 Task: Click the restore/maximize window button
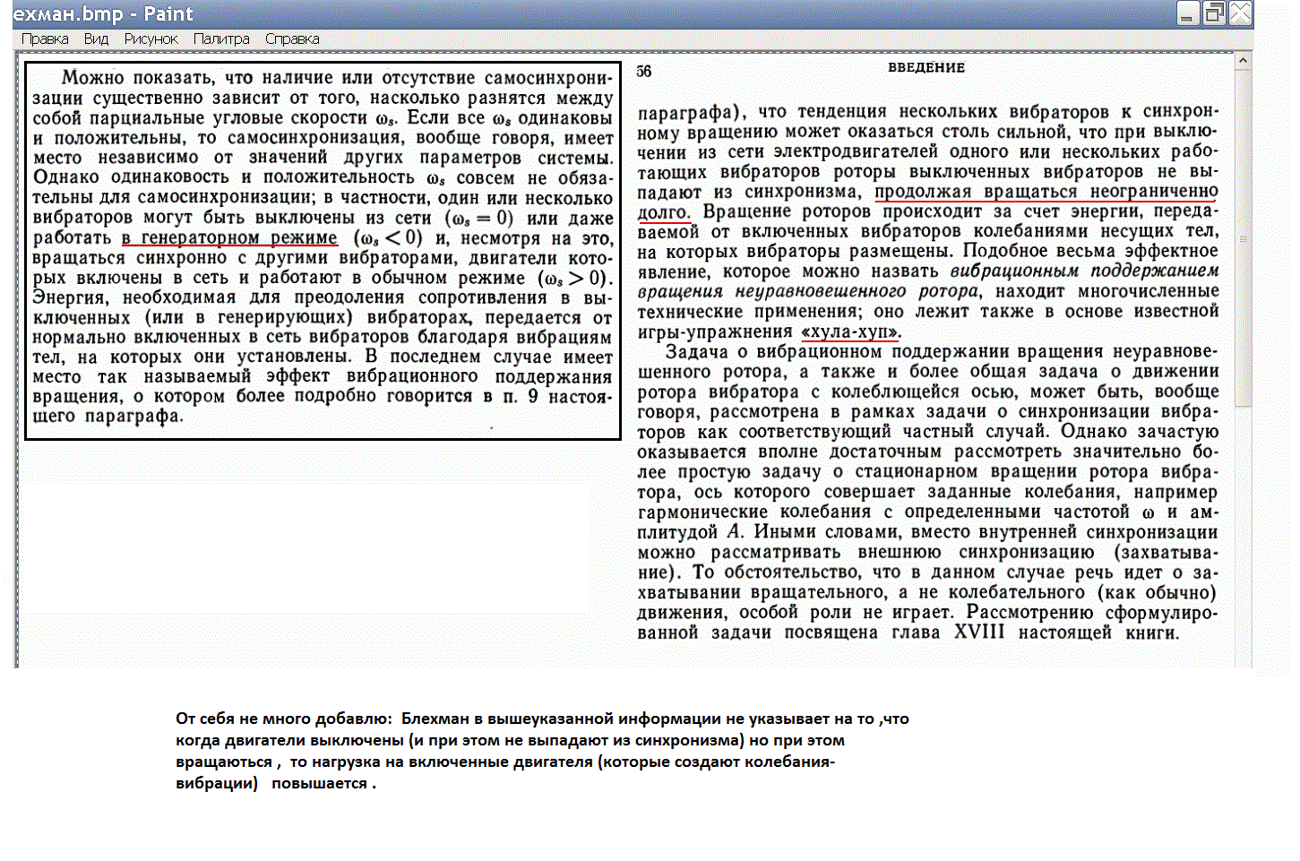pyautogui.click(x=1214, y=13)
